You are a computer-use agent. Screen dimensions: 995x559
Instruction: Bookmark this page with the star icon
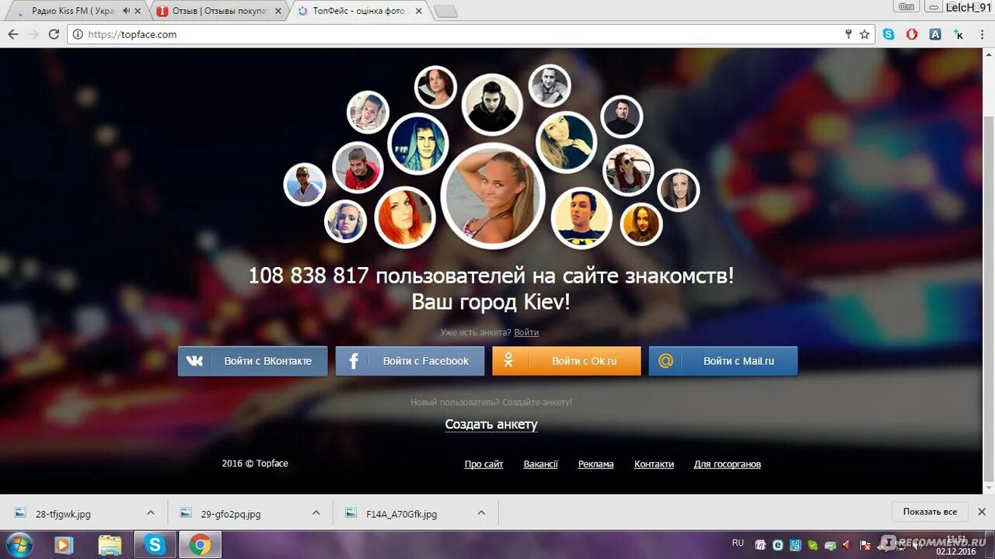tap(864, 34)
